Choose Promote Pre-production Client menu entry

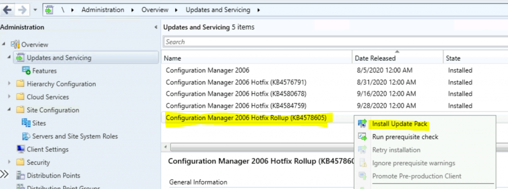click(x=417, y=177)
